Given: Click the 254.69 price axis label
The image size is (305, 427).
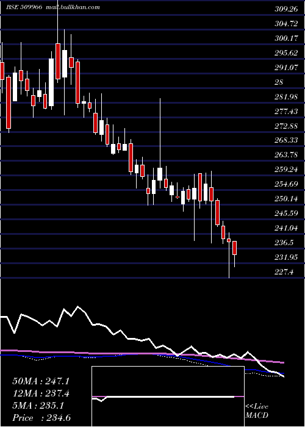Looking at the screenshot, I should pyautogui.click(x=286, y=184).
